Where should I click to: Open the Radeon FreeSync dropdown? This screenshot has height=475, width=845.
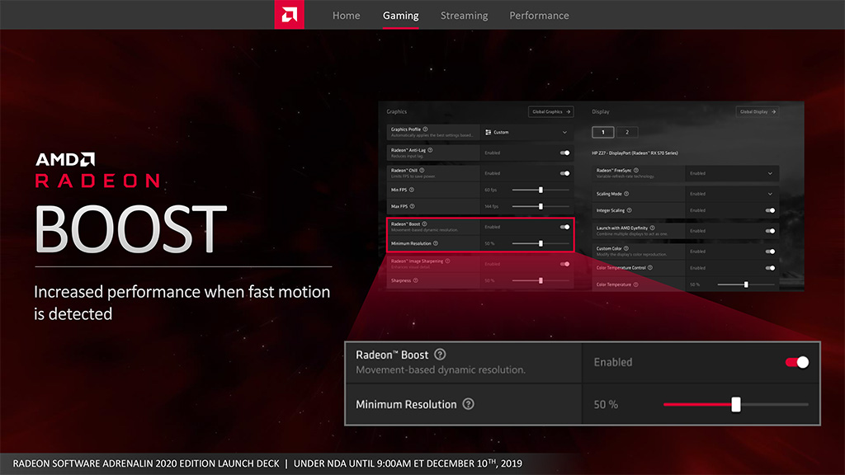tap(732, 173)
